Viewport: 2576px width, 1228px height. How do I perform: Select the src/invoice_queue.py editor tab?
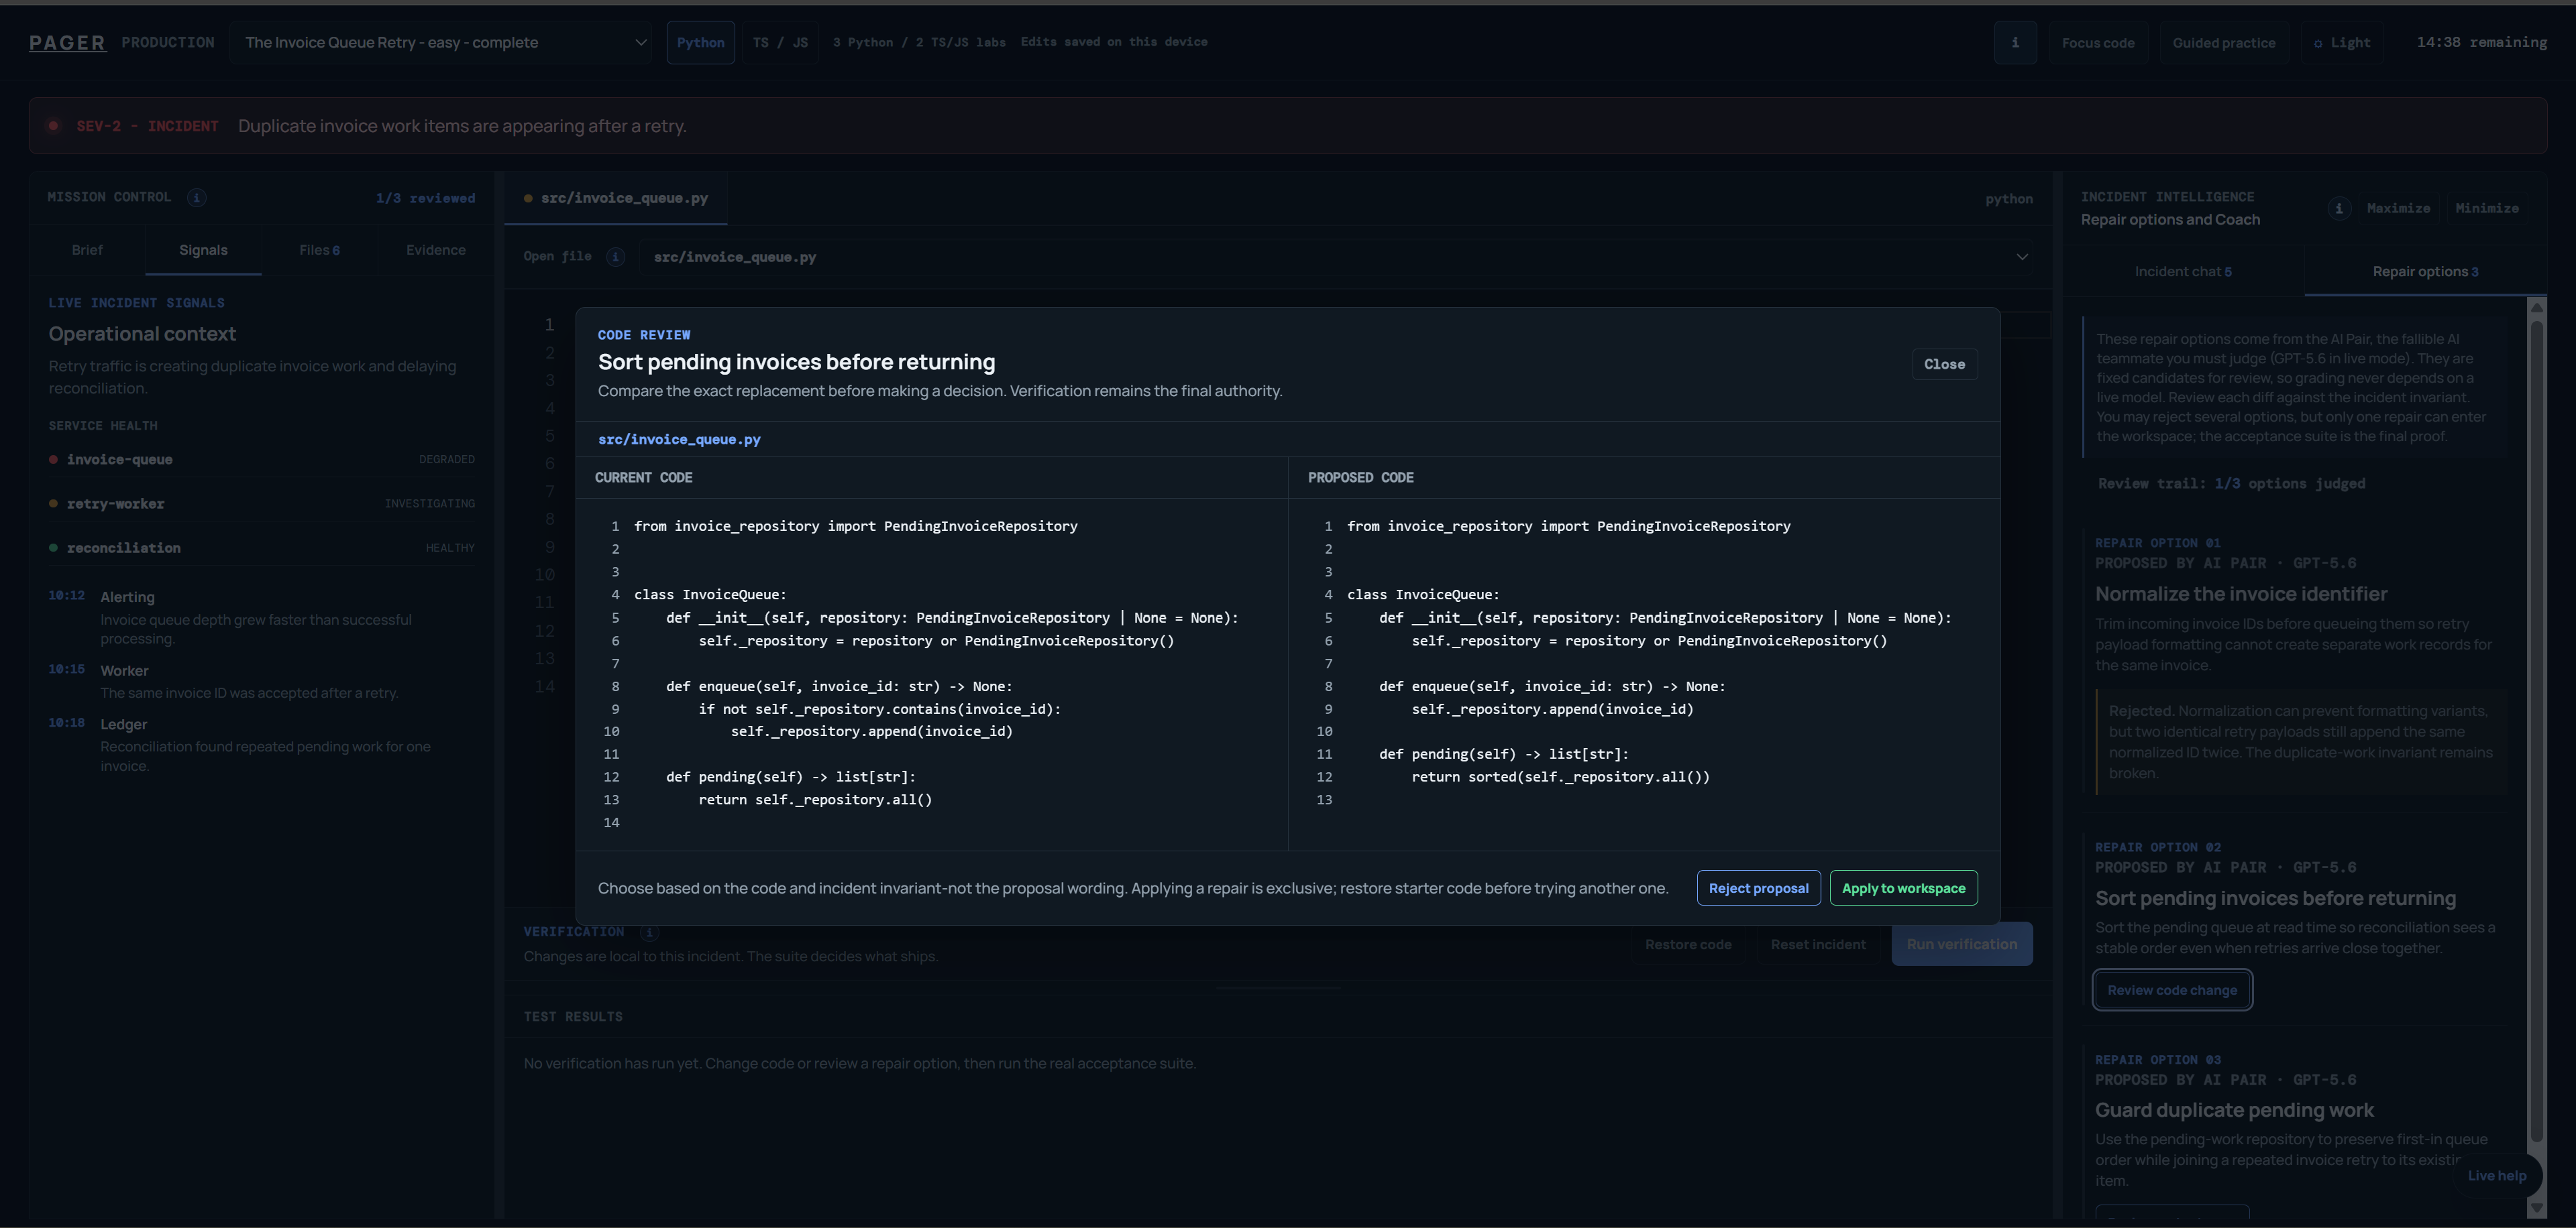tap(616, 198)
